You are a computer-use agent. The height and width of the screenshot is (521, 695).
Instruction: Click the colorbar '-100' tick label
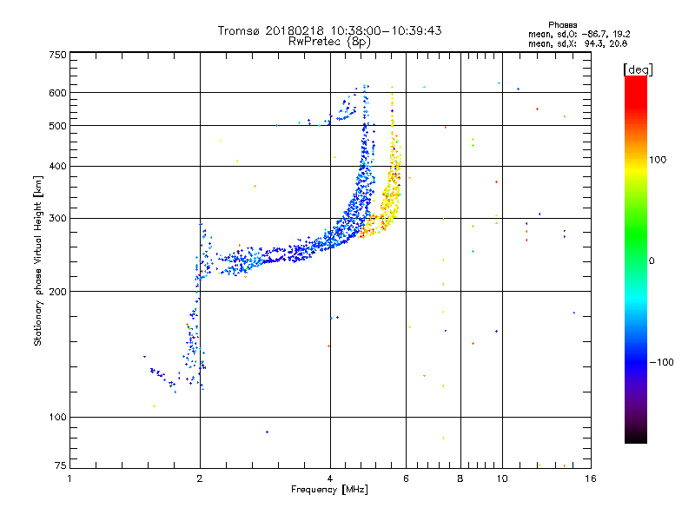click(661, 362)
